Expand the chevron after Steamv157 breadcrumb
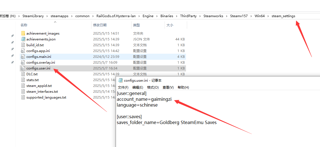The image size is (320, 147). pos(251,16)
